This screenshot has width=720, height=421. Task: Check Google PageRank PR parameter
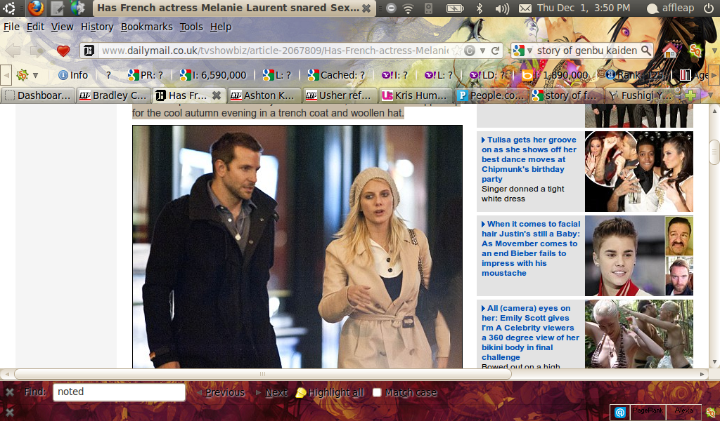pyautogui.click(x=145, y=75)
